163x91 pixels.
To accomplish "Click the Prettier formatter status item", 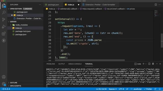I will (148, 89).
